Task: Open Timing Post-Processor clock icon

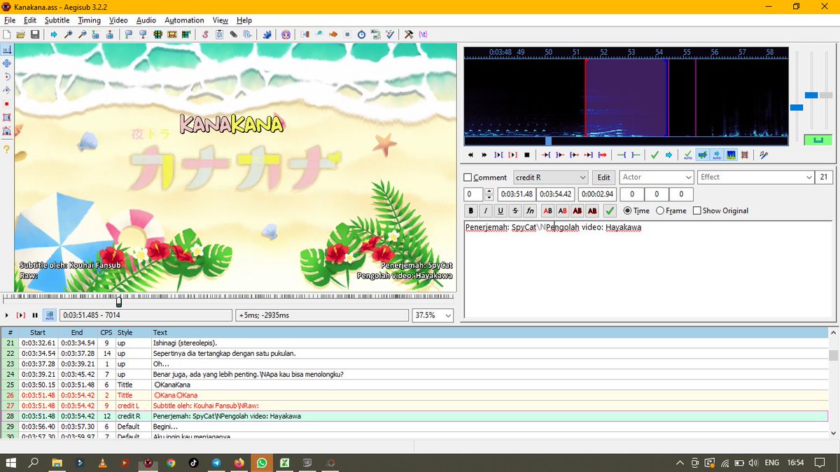Action: 361,34
